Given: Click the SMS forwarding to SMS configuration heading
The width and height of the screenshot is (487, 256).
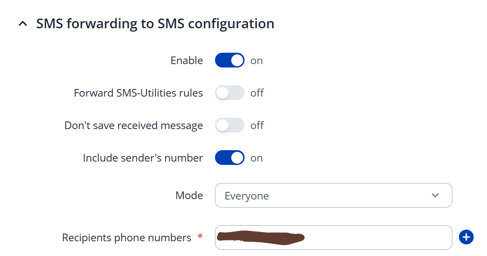Looking at the screenshot, I should tap(155, 24).
